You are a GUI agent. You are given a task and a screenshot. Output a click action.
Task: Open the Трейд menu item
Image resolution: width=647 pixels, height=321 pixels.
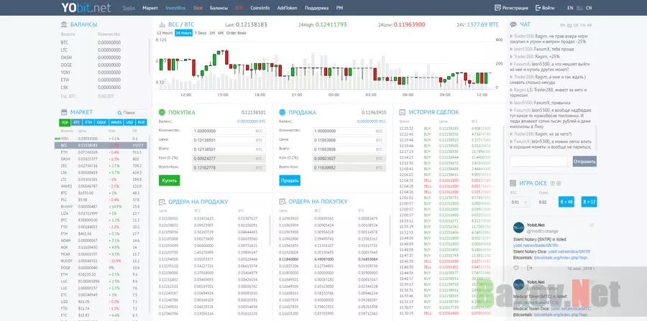[x=129, y=8]
